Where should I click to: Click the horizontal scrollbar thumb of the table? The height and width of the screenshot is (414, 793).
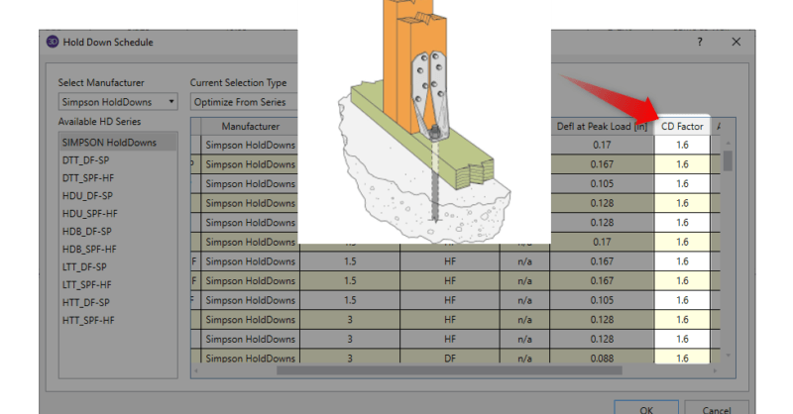[x=449, y=370]
